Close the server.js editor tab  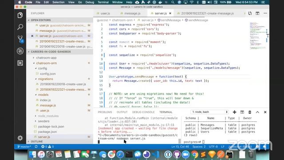pos(170,13)
